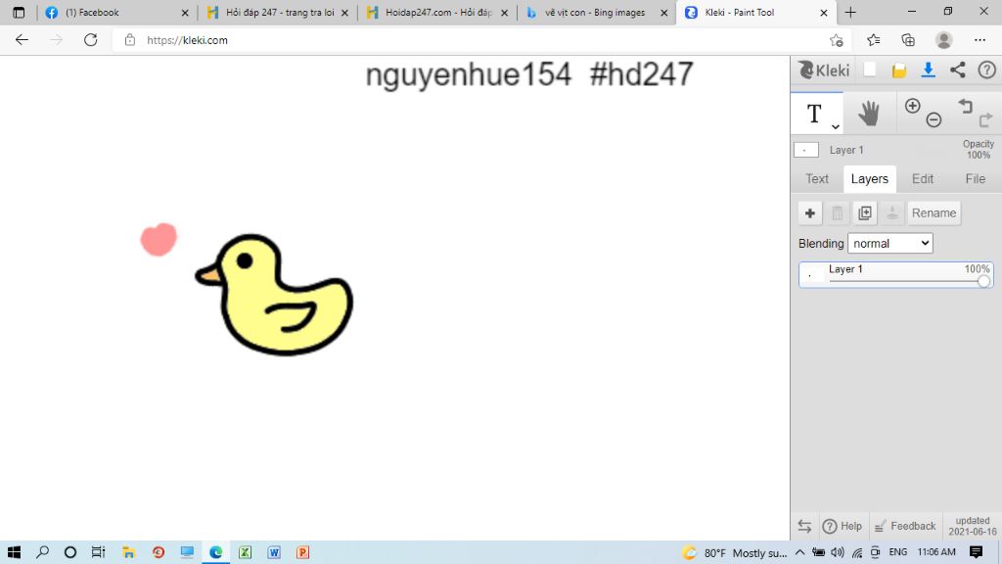The width and height of the screenshot is (1002, 564).
Task: Switch to the Layers tab
Action: (x=869, y=179)
